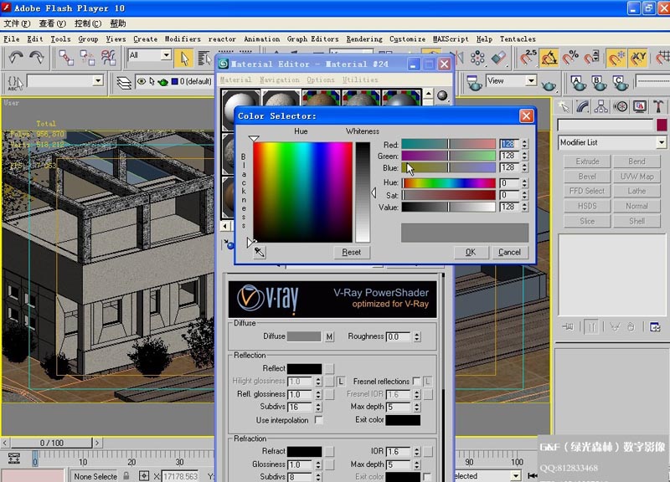Image resolution: width=670 pixels, height=482 pixels.
Task: Apply the UVW Map modifier button
Action: click(636, 177)
